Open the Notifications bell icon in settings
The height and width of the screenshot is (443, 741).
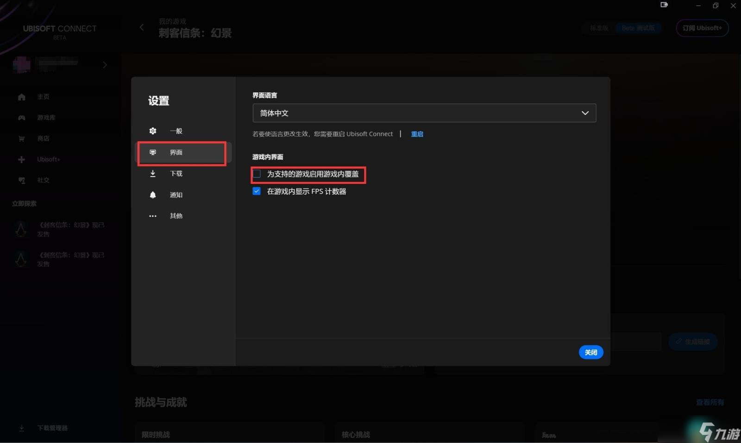pyautogui.click(x=153, y=195)
